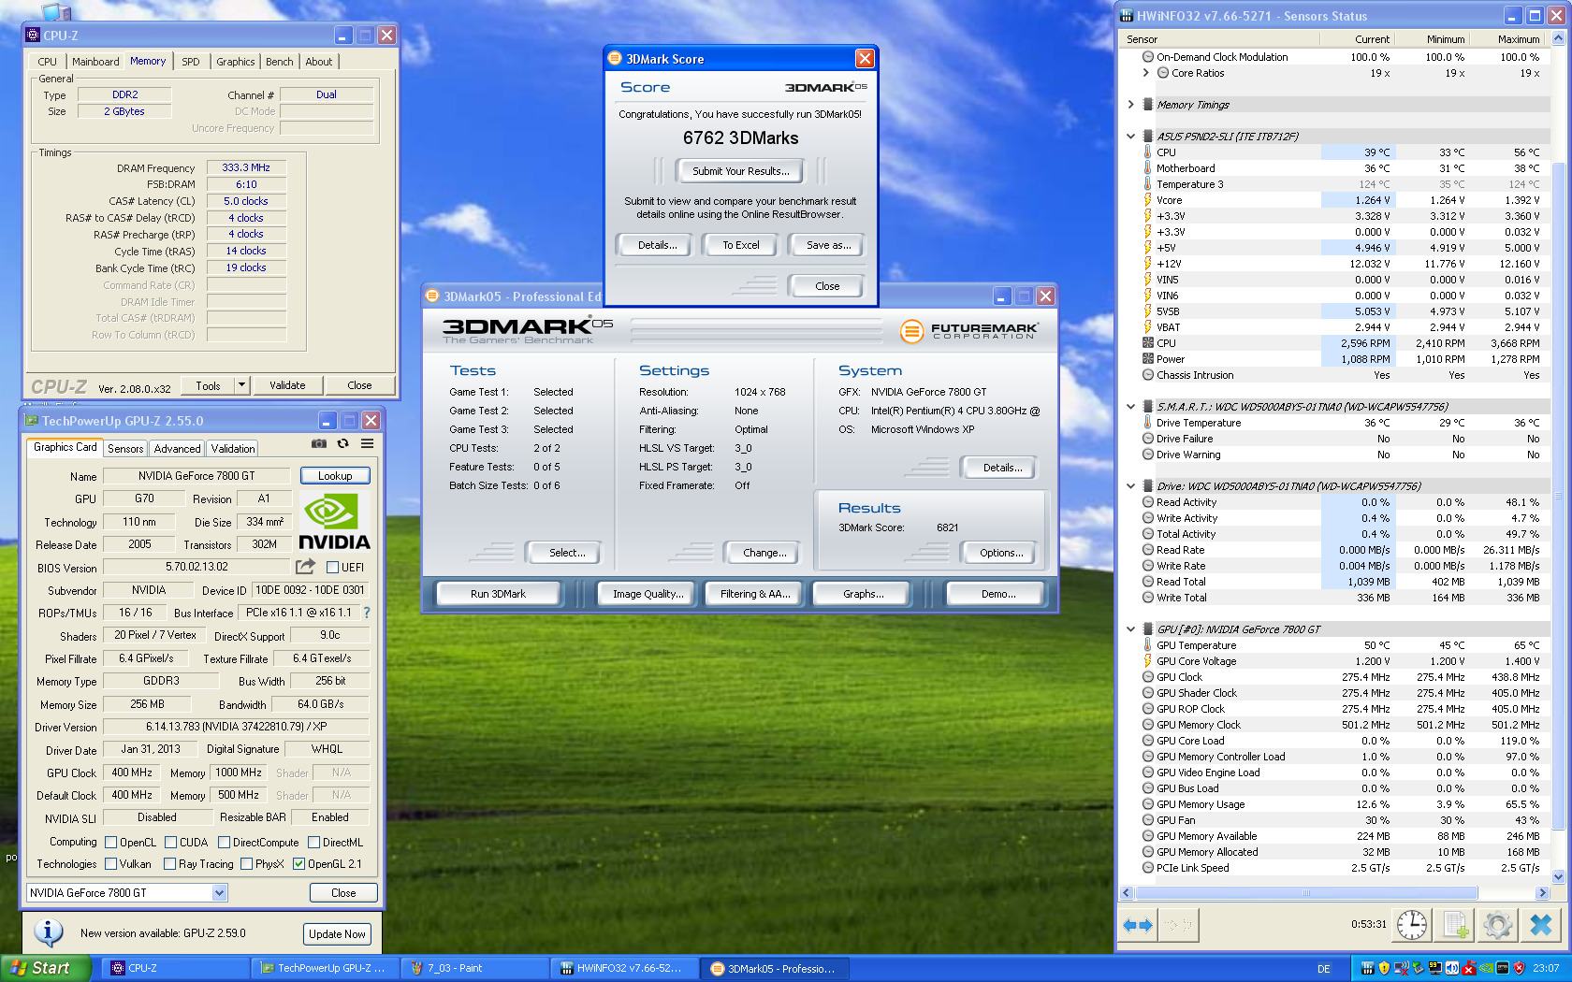Viewport: 1572px width, 982px height.
Task: Click the GPU-Z screenshot camera icon
Action: pyautogui.click(x=319, y=444)
